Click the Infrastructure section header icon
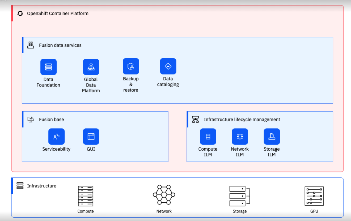351x221 pixels. pos(20,186)
